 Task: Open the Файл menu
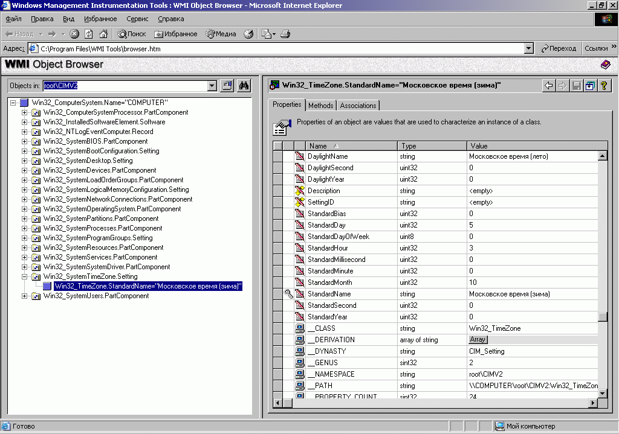click(x=13, y=19)
